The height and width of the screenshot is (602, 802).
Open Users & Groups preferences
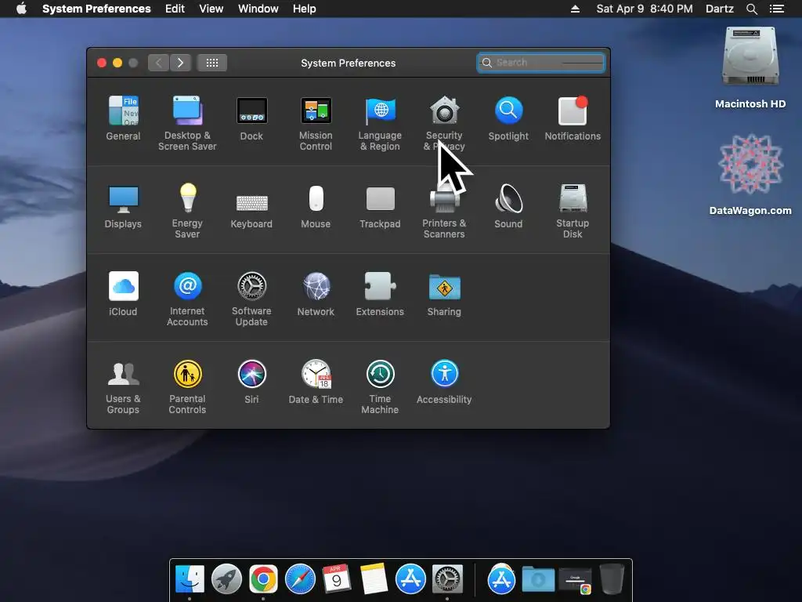tap(123, 386)
